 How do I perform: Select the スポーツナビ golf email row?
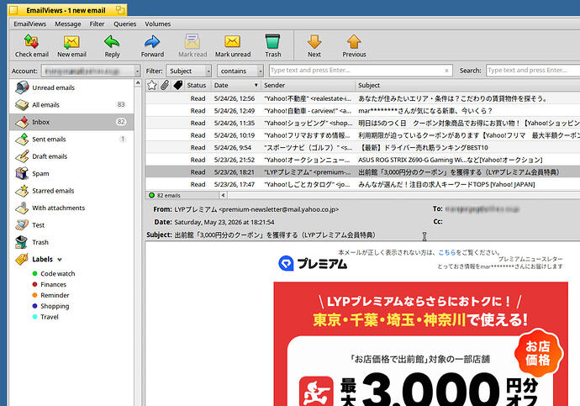[362, 148]
